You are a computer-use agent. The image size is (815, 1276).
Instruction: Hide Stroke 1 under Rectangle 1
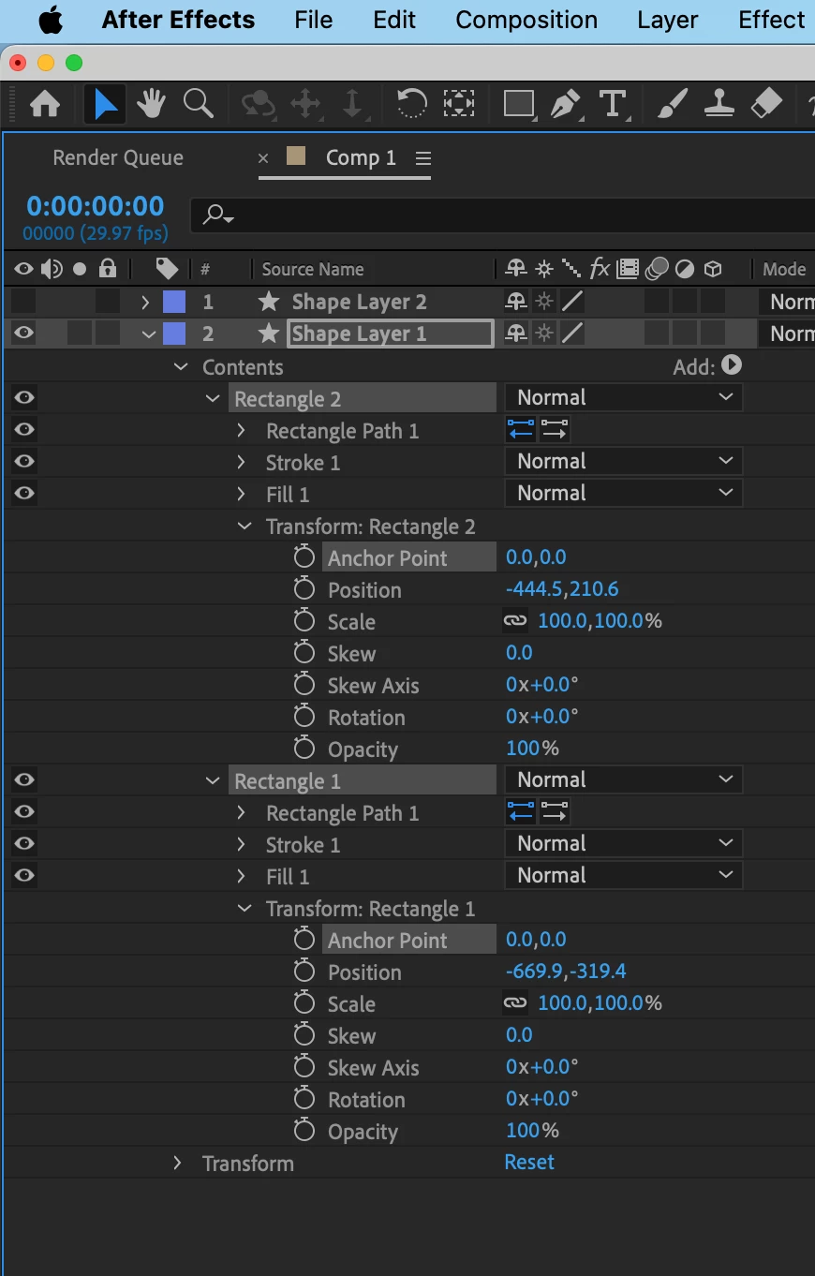click(x=24, y=843)
